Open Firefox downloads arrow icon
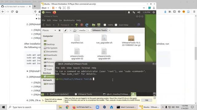The width and height of the screenshot is (197, 110). (x=165, y=12)
